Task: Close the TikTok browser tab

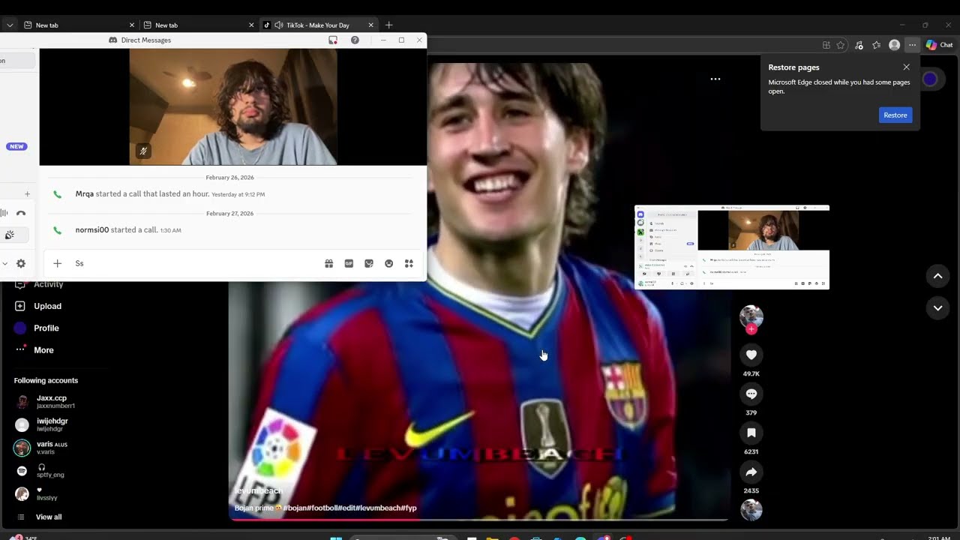Action: click(370, 25)
